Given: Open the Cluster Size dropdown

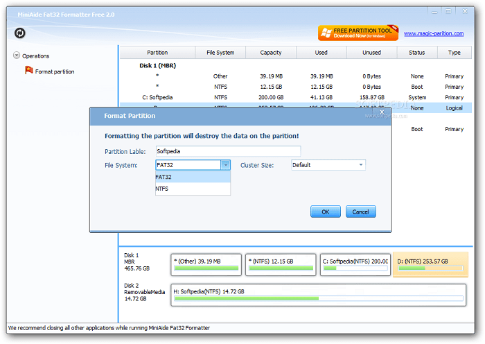Looking at the screenshot, I should point(328,165).
